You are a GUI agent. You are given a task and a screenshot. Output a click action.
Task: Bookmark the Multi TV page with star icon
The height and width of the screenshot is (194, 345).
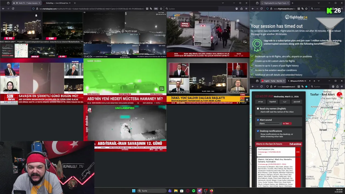(x=161, y=9)
